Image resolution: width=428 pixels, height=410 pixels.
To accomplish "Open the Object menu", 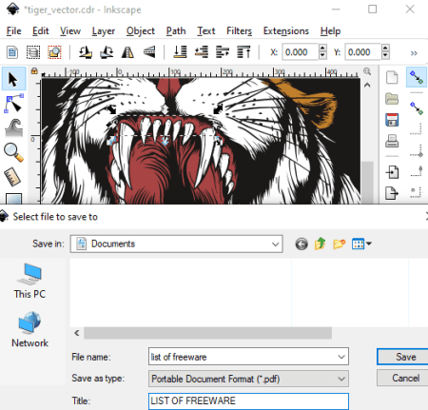I will pos(141,31).
